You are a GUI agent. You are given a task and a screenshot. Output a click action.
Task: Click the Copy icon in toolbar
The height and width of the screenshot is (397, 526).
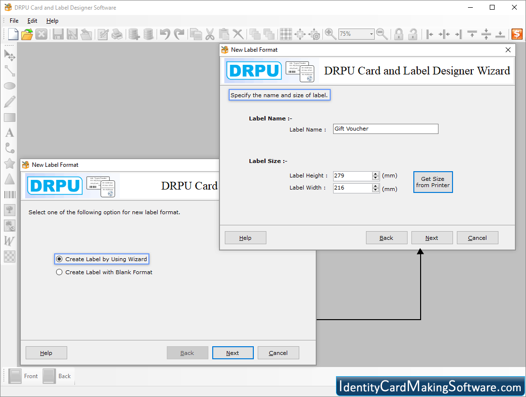196,34
